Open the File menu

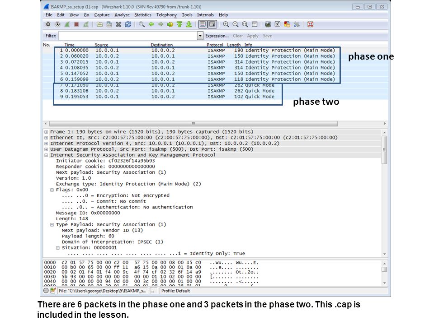49,15
